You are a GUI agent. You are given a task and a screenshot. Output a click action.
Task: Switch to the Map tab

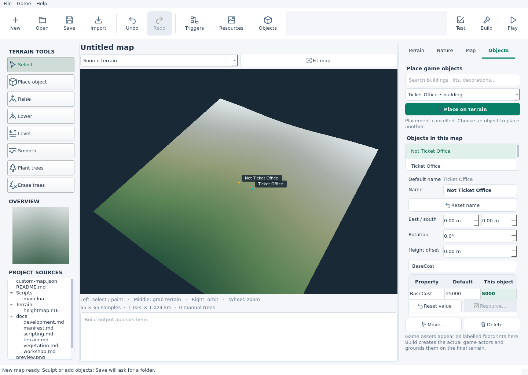tap(471, 51)
